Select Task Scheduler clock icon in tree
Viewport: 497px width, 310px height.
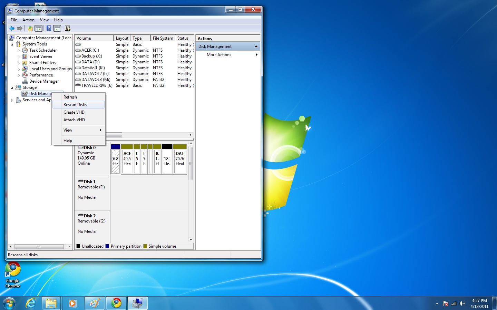(x=25, y=50)
